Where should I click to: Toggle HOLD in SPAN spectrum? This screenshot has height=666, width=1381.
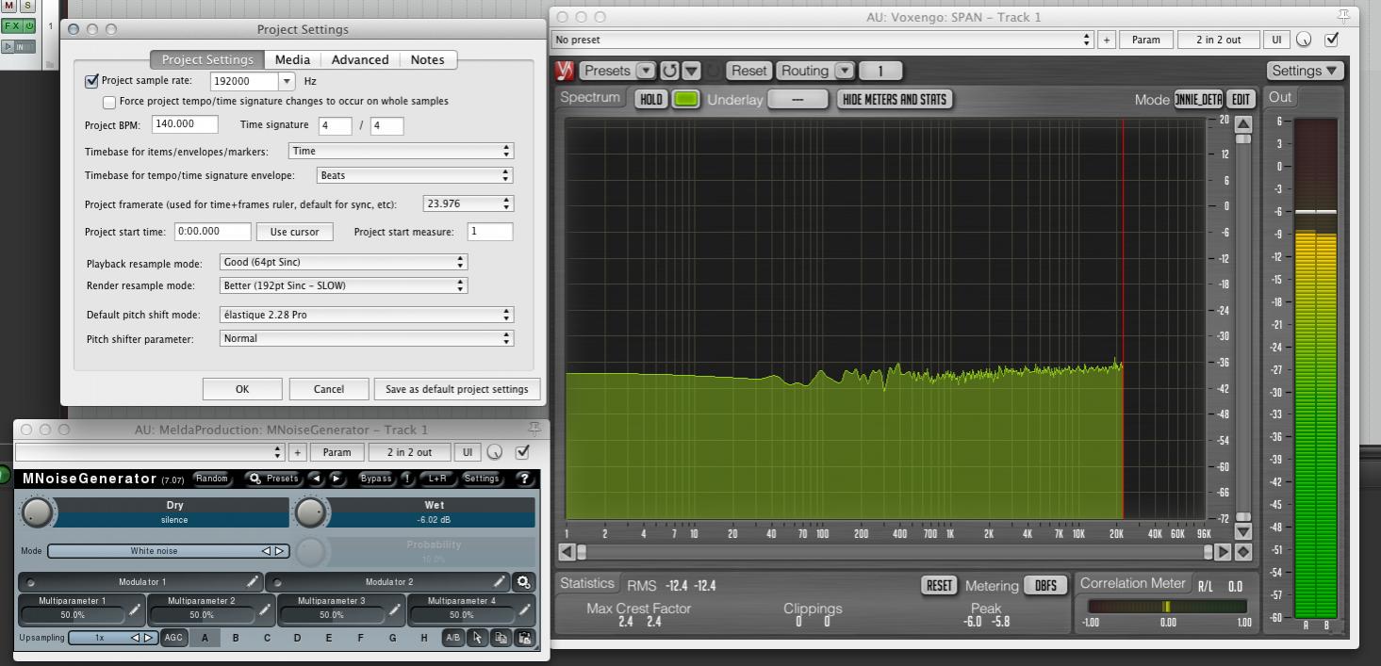click(651, 99)
